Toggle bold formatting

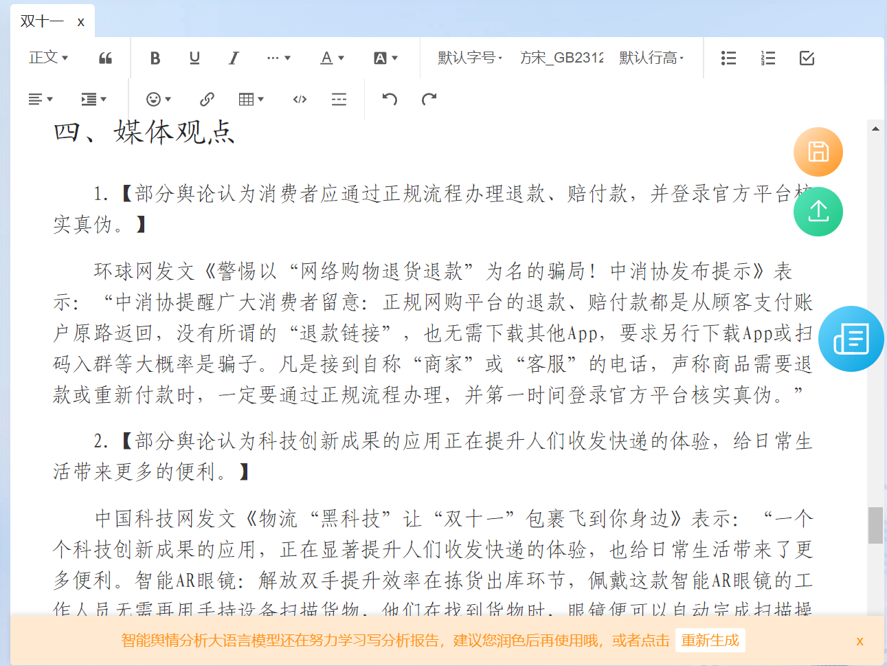pos(155,58)
